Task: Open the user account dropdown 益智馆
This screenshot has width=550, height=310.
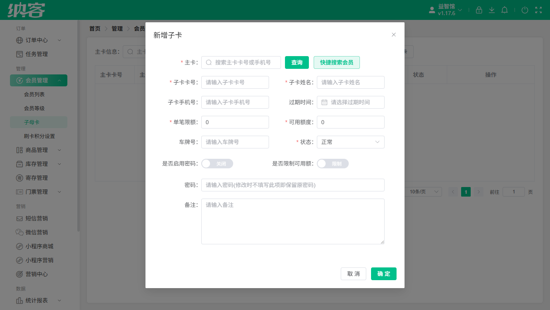Action: click(446, 10)
